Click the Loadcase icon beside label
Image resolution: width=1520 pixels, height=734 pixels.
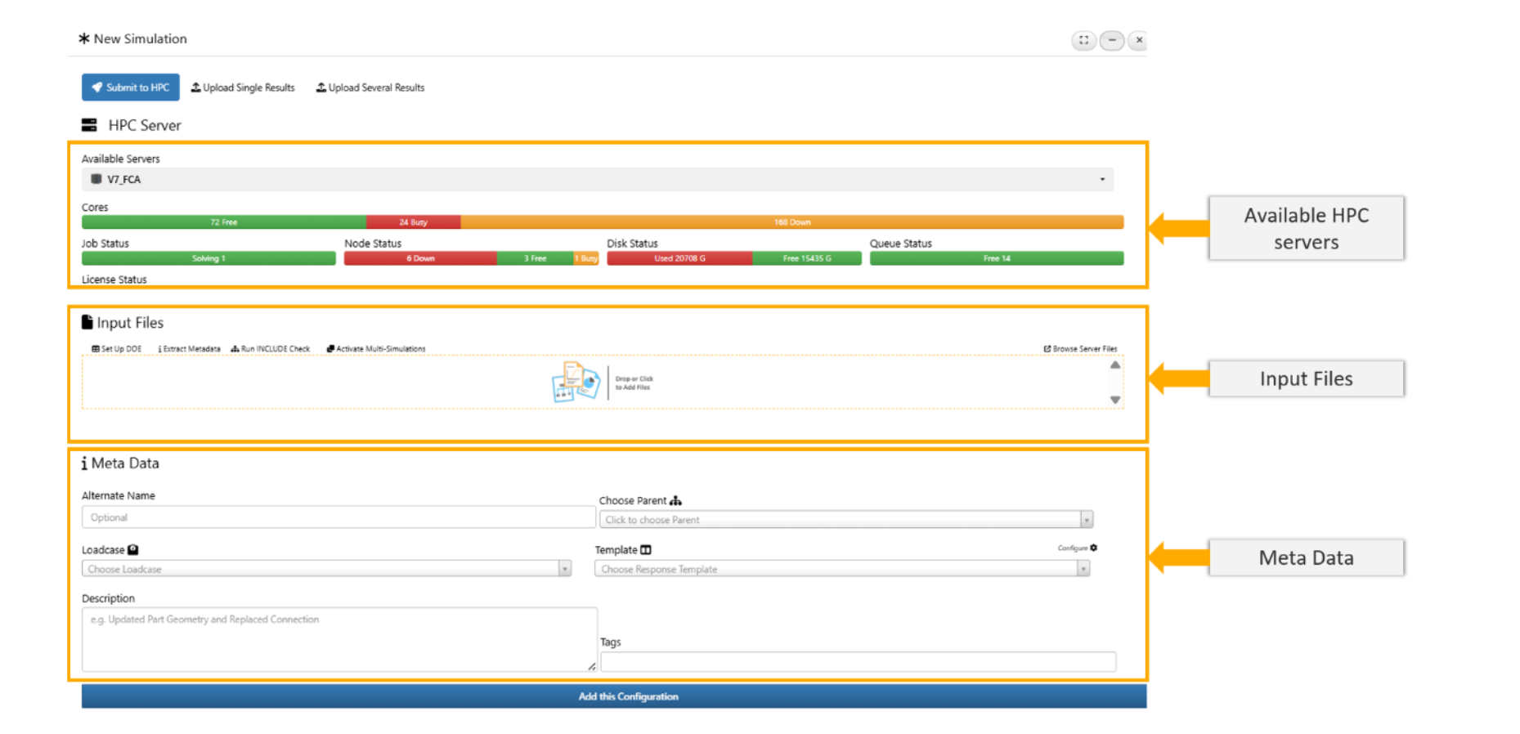[133, 550]
